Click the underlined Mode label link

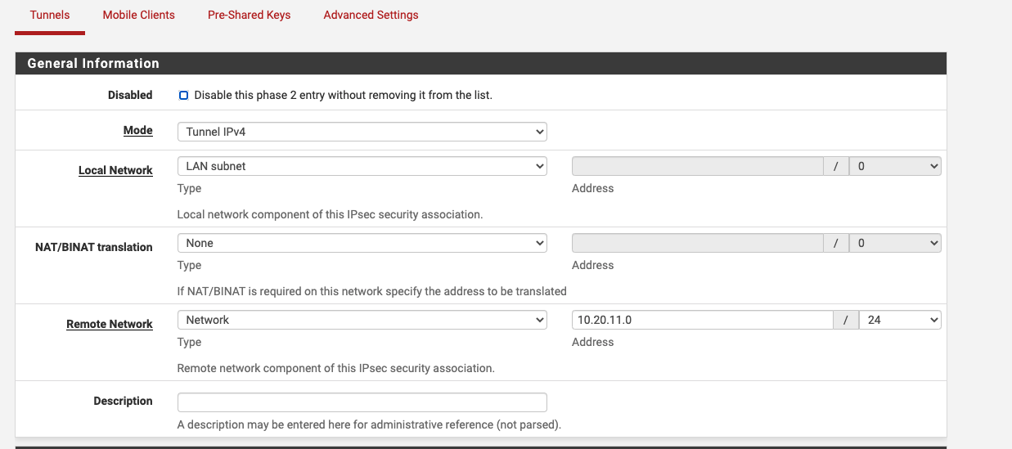click(137, 130)
